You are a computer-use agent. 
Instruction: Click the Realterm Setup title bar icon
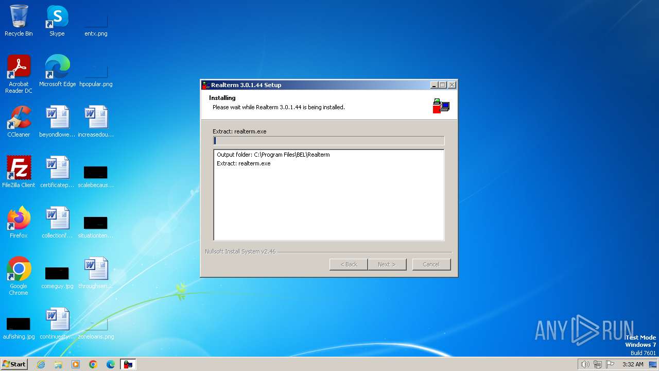click(x=205, y=85)
